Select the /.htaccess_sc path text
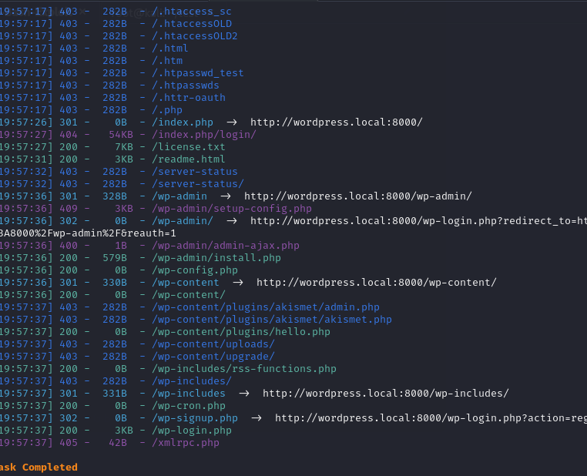The width and height of the screenshot is (587, 476). point(192,12)
